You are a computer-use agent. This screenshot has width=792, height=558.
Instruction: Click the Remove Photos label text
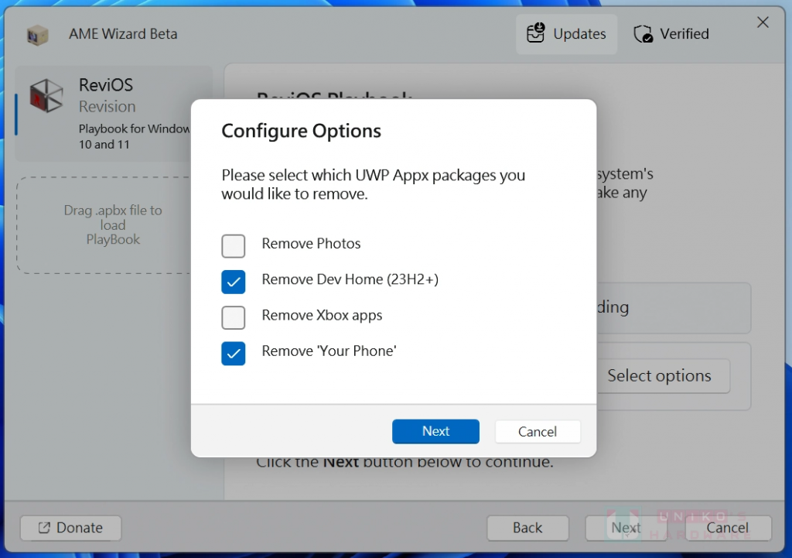pos(311,244)
